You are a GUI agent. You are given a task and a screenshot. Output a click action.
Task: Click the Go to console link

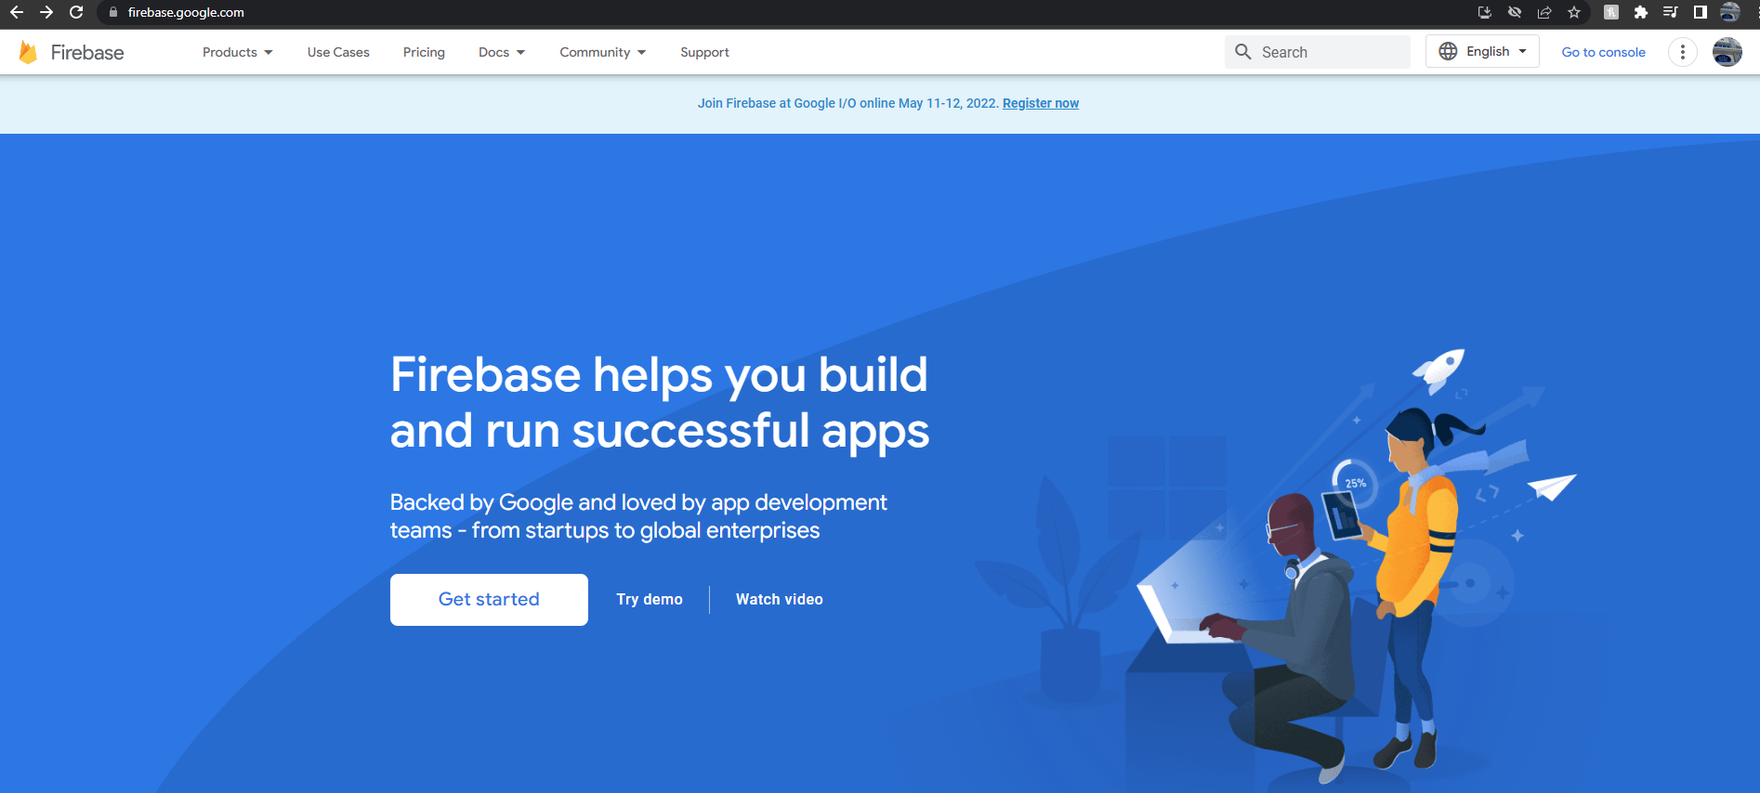[1603, 52]
